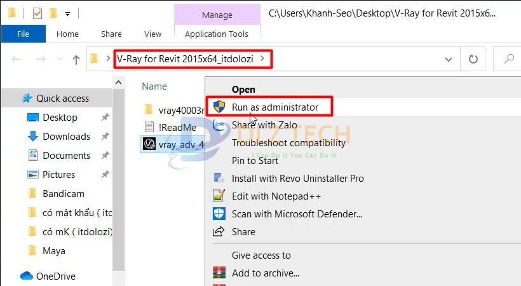521x286 pixels.
Task: Switch to the Home ribbon tab
Action: (67, 34)
